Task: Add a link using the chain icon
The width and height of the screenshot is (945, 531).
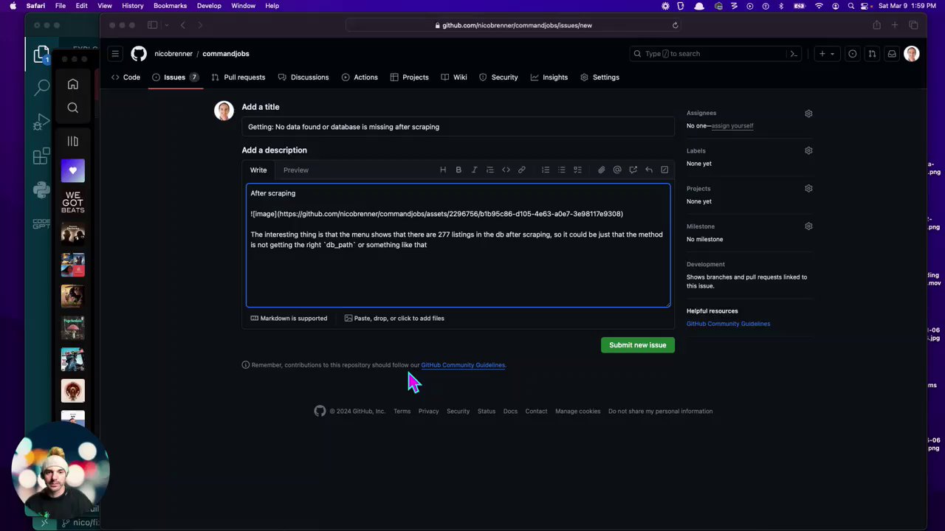Action: pyautogui.click(x=521, y=170)
